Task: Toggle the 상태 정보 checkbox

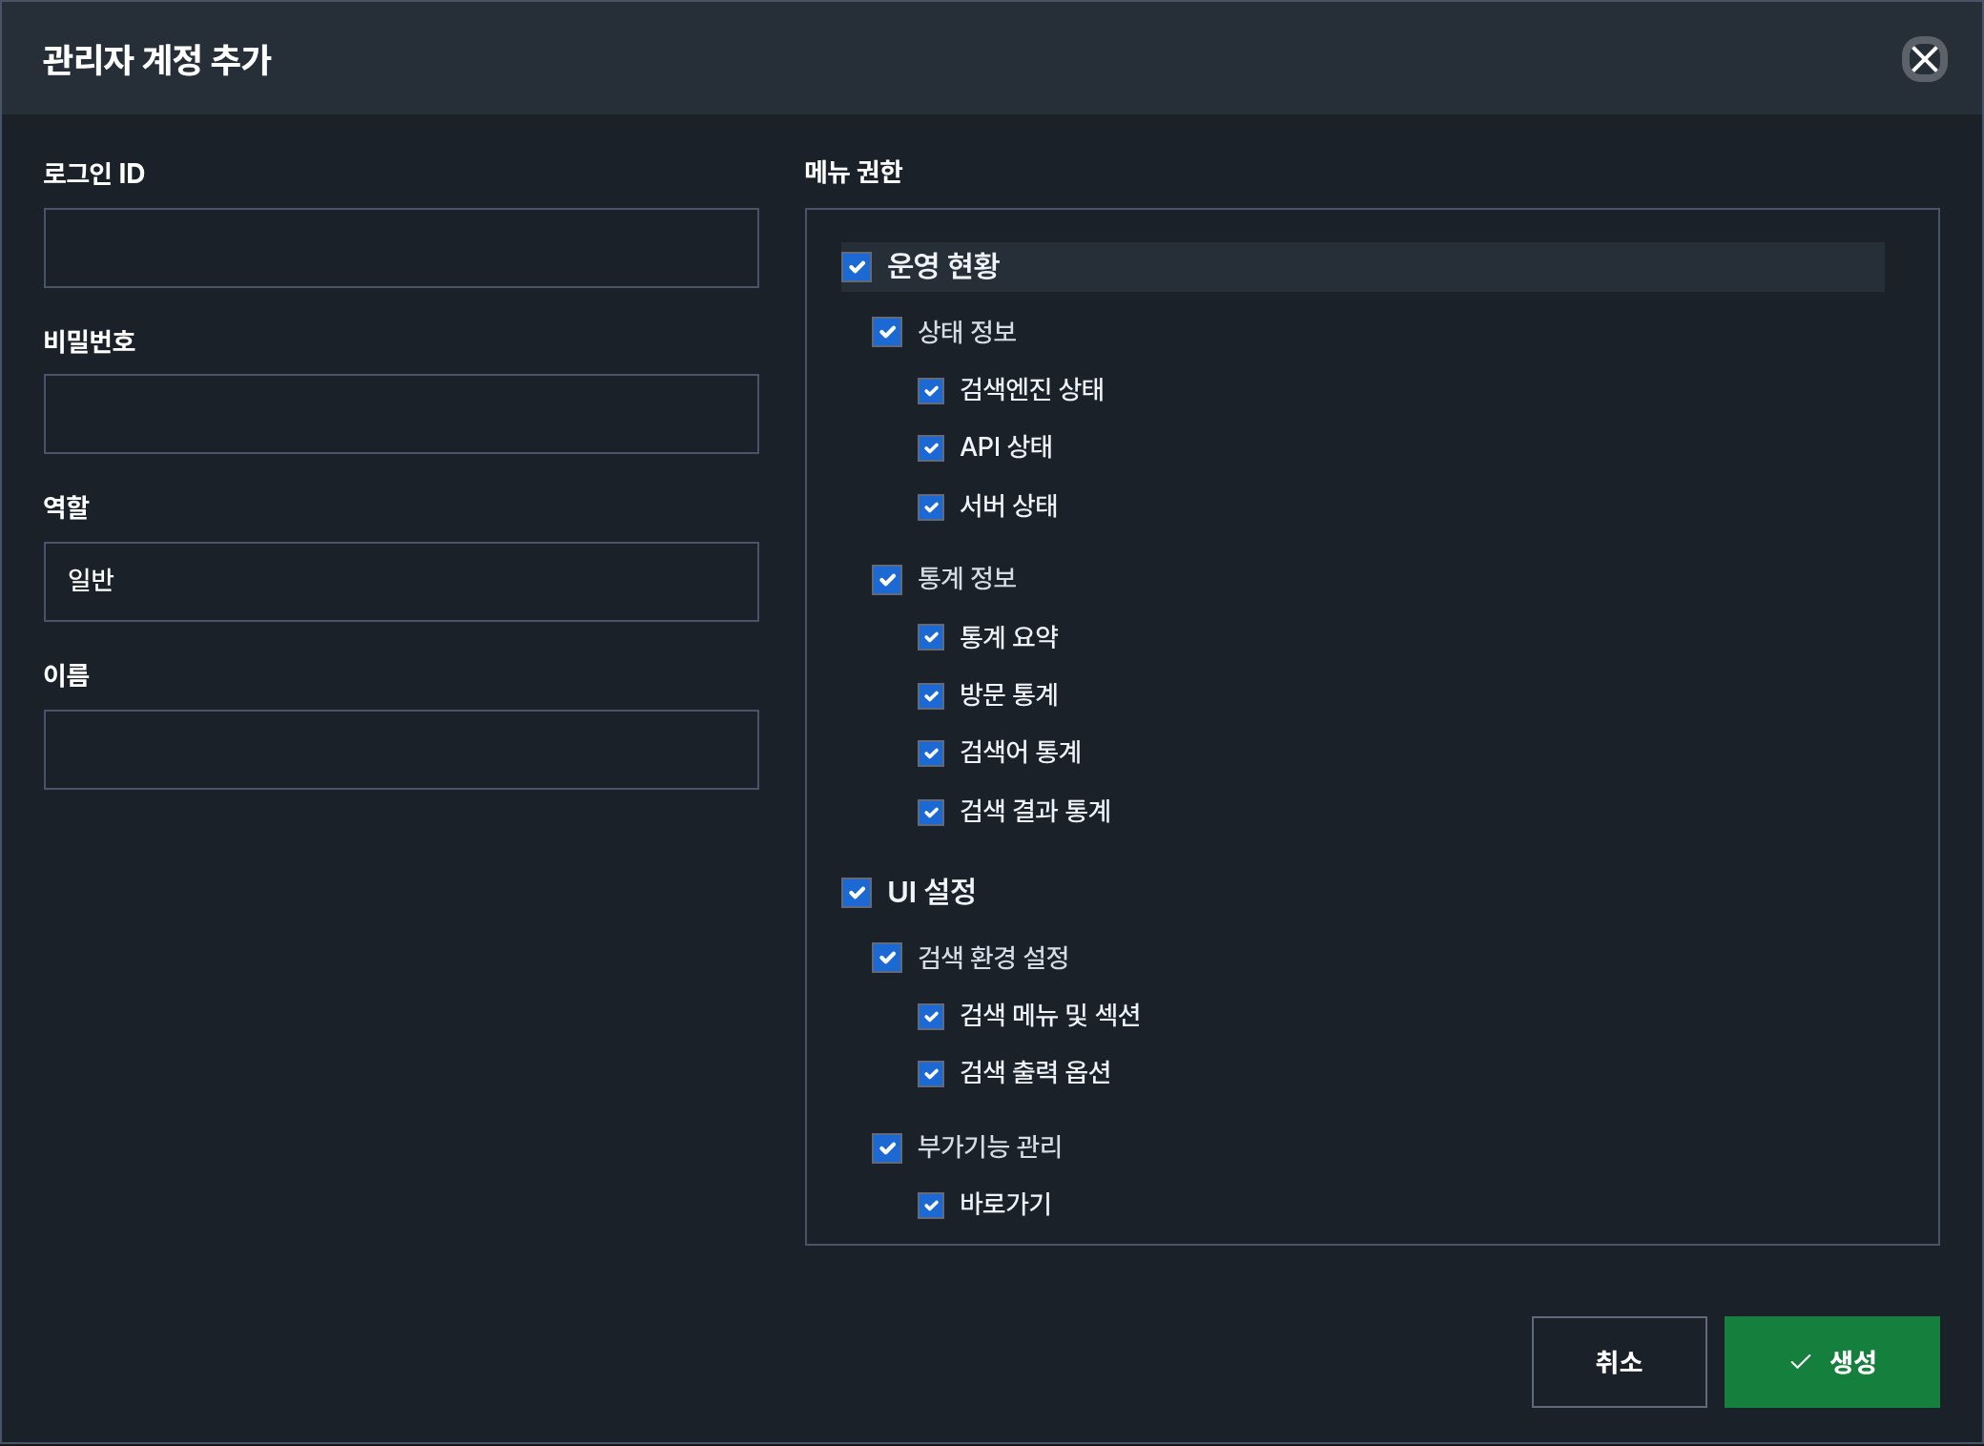Action: click(x=887, y=332)
